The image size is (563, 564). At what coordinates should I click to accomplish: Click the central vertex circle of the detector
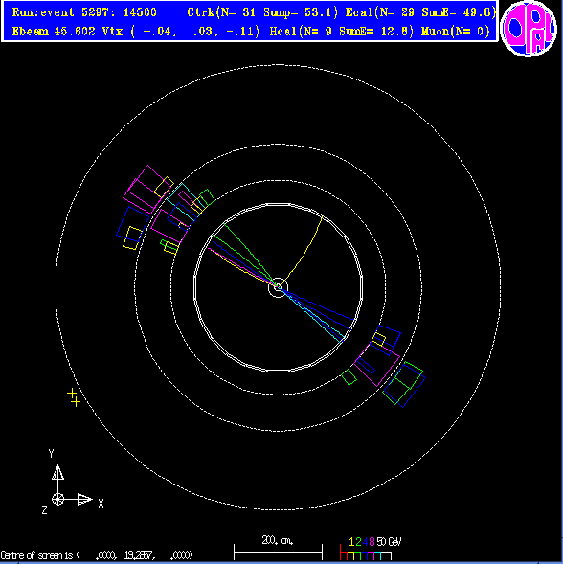click(x=278, y=287)
